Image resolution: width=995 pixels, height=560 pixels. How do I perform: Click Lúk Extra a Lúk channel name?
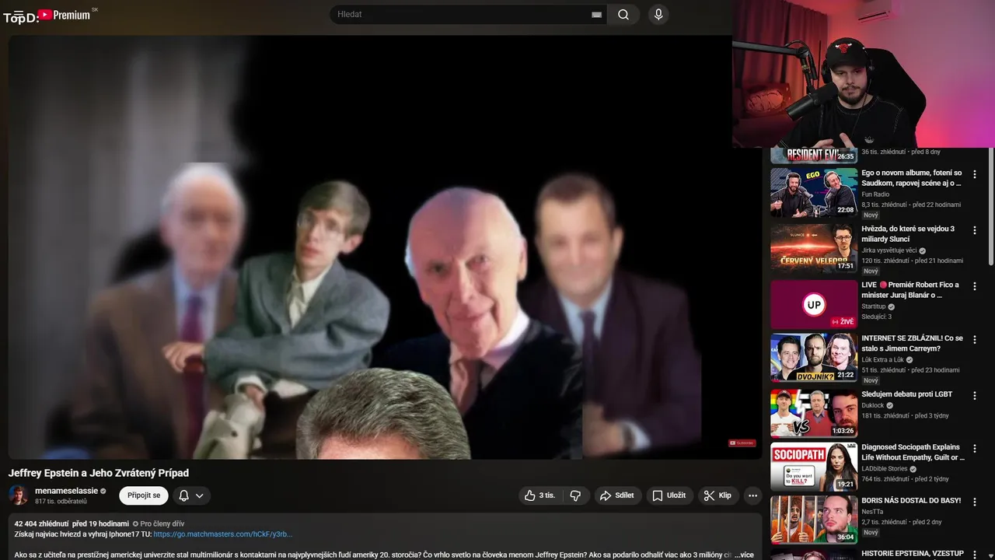pyautogui.click(x=882, y=360)
